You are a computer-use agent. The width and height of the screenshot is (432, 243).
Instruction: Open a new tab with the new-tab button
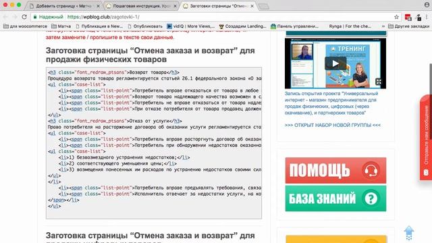coord(264,6)
